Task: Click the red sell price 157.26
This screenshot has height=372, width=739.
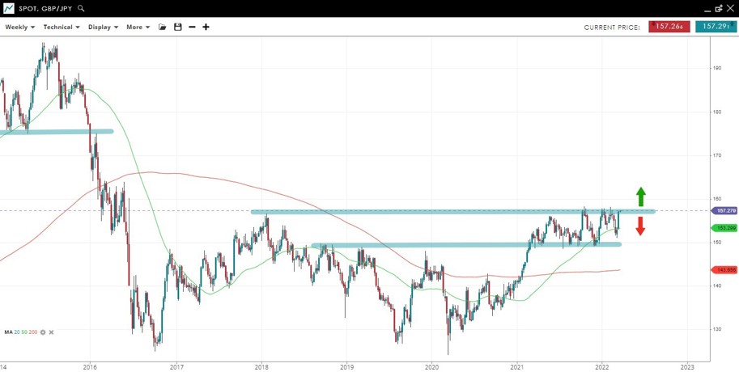Action: pyautogui.click(x=669, y=27)
